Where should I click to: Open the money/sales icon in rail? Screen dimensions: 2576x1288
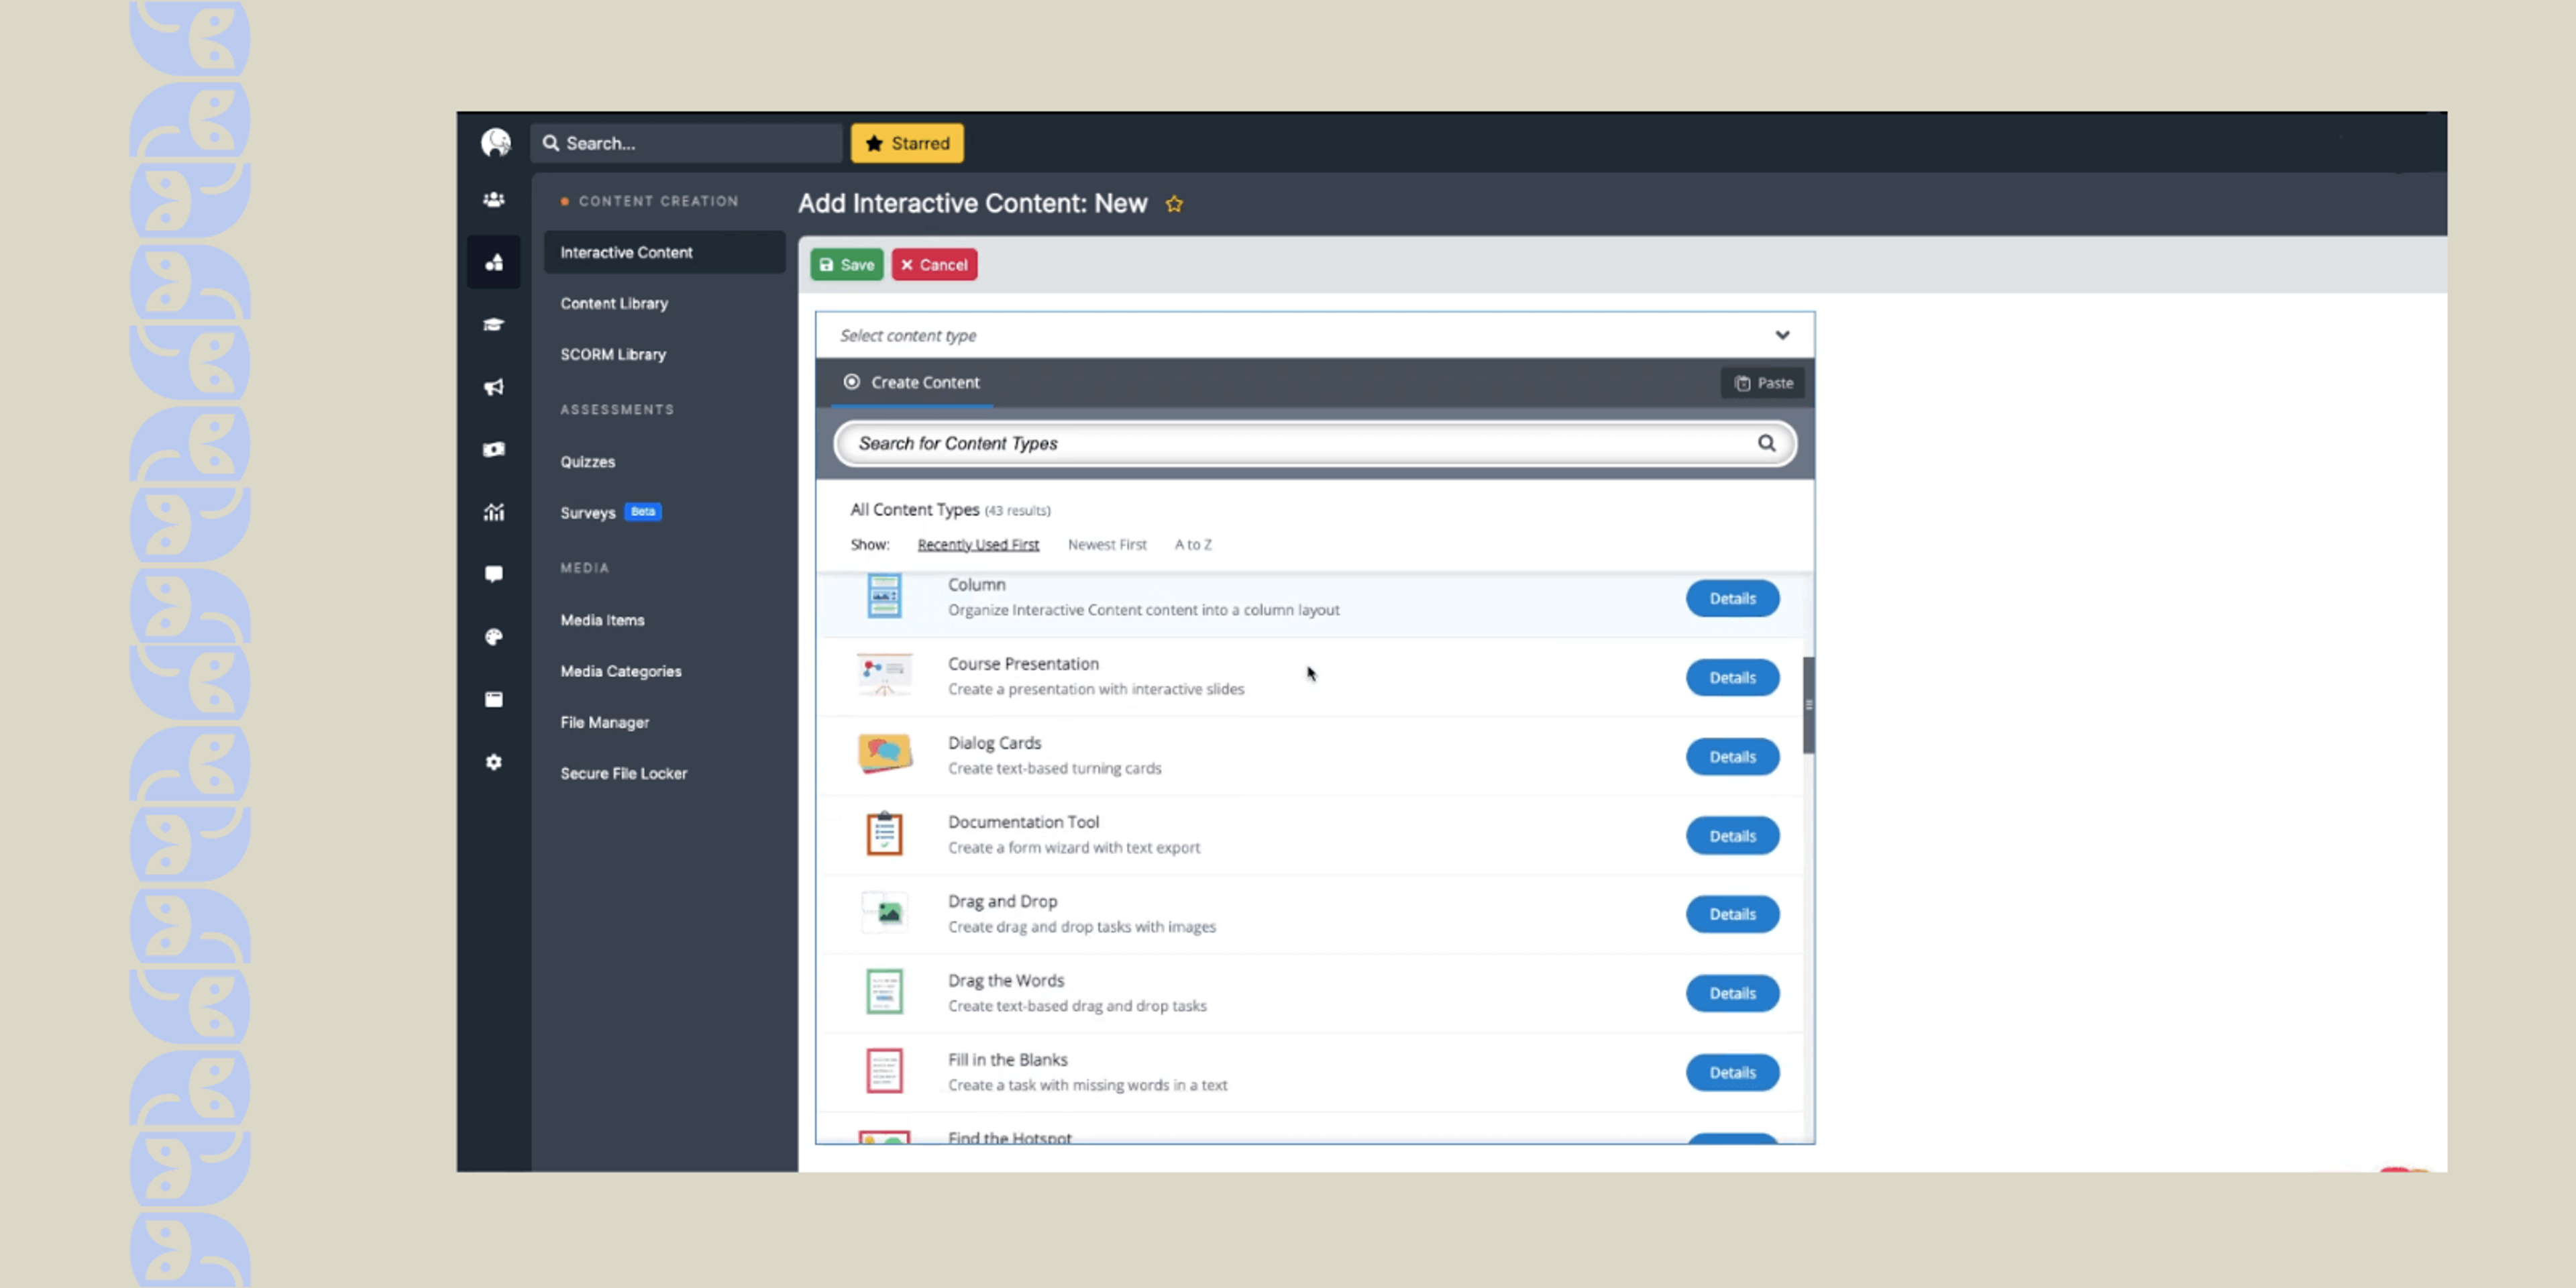[494, 449]
